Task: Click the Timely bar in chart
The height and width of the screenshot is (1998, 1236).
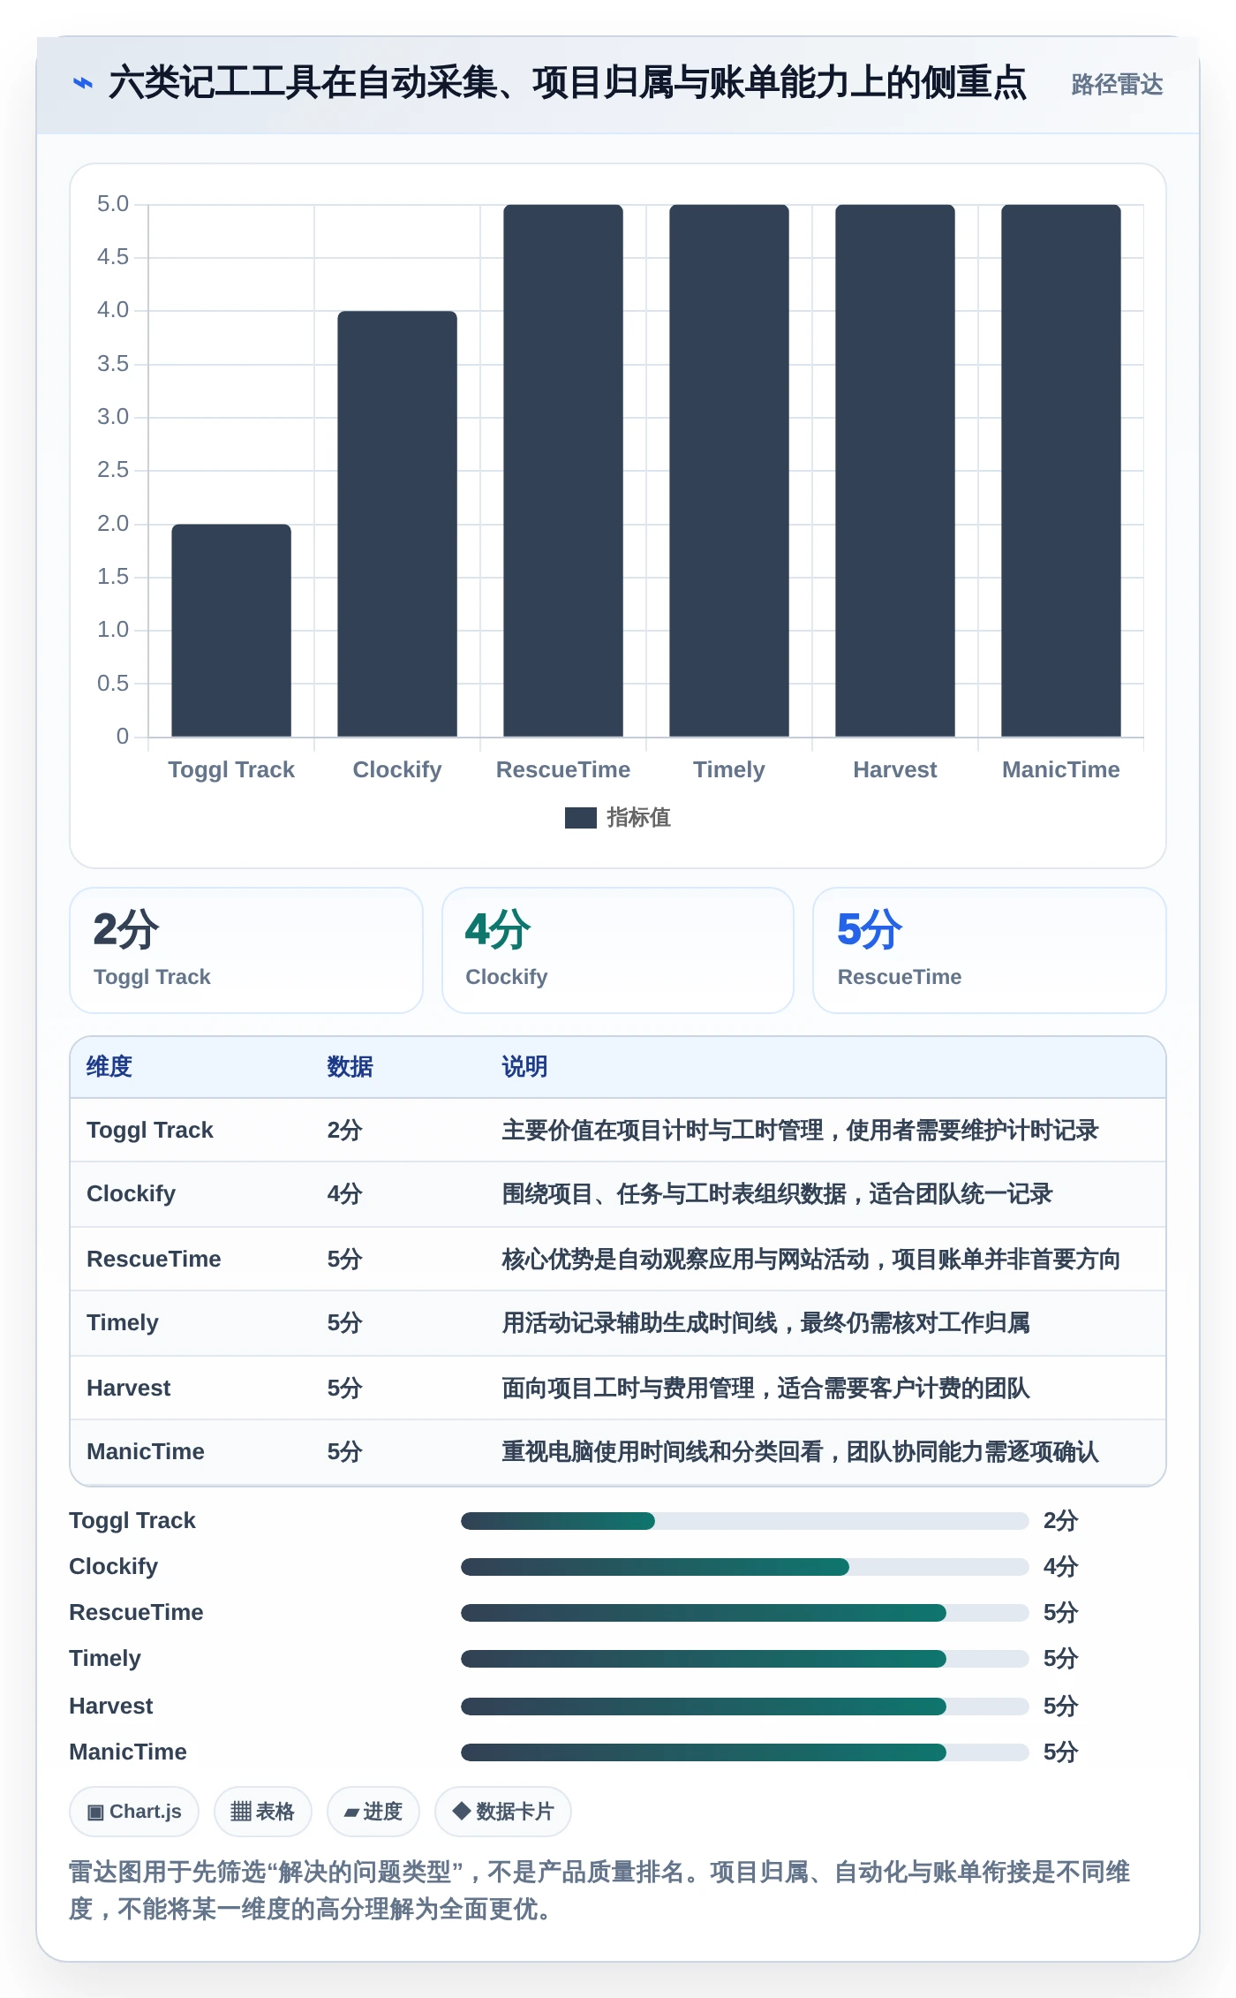Action: pyautogui.click(x=729, y=471)
